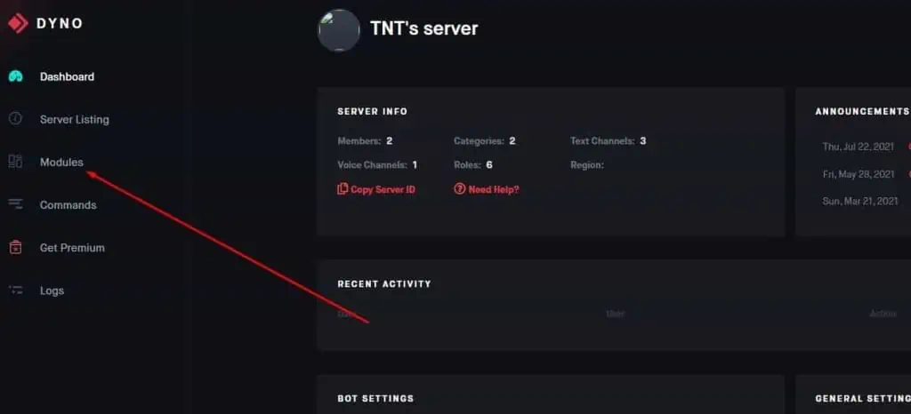911x414 pixels.
Task: Select Commands in the sidebar
Action: pyautogui.click(x=68, y=204)
